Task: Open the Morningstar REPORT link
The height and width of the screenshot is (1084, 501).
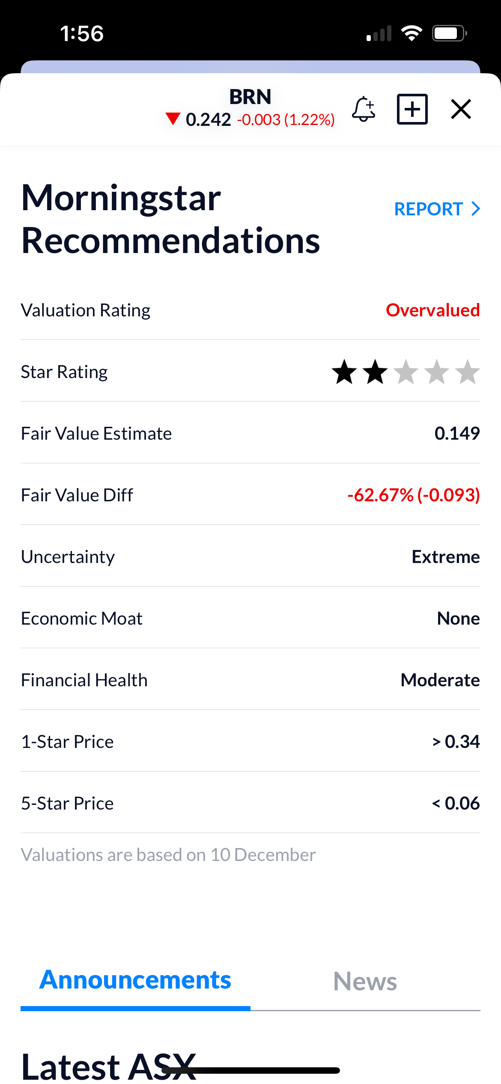Action: (429, 209)
